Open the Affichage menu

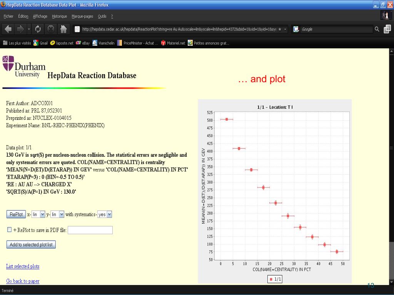[40, 16]
